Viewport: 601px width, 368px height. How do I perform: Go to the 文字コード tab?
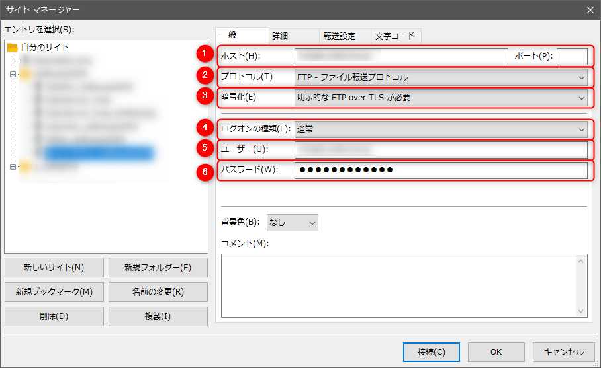(394, 36)
